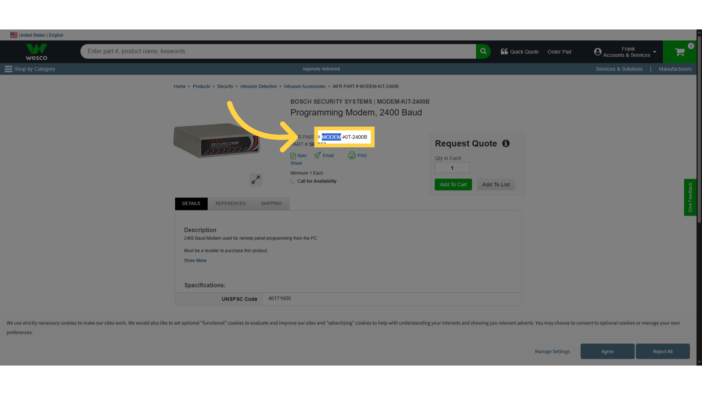The image size is (702, 395).
Task: Click the Shop by Category label
Action: coord(34,69)
